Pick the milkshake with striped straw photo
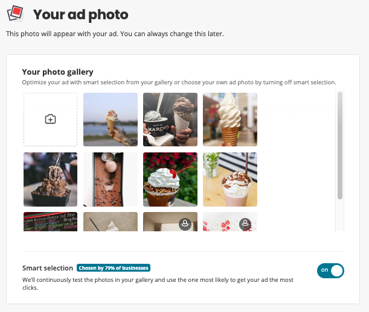This screenshot has width=369, height=312. (x=230, y=179)
